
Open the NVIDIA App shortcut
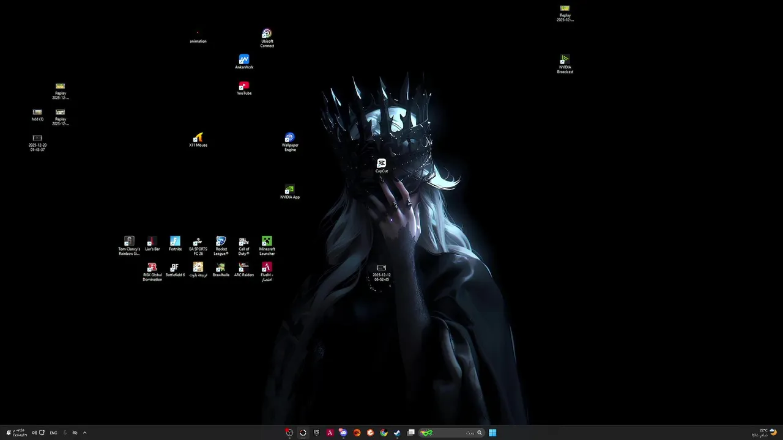(290, 192)
